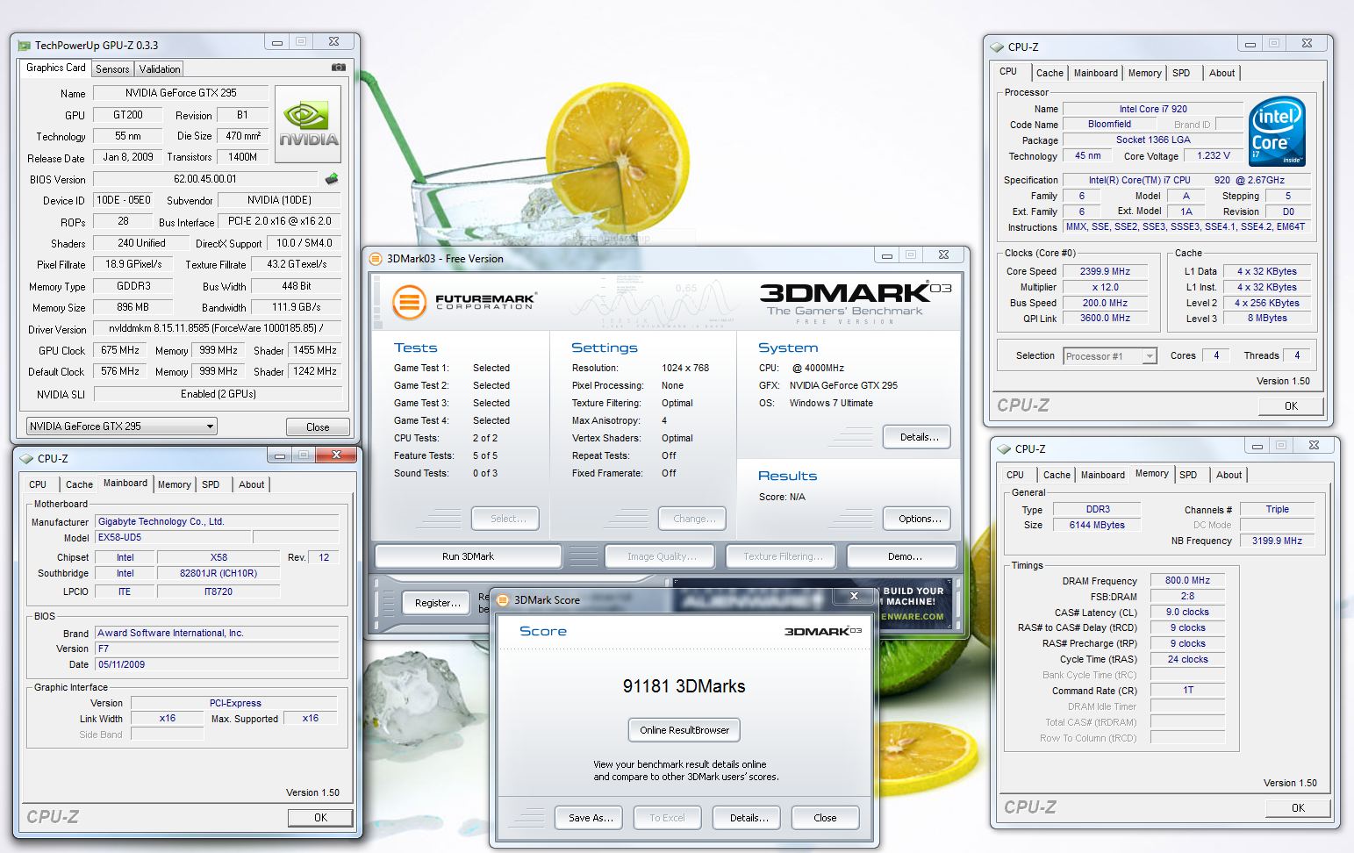This screenshot has height=853, width=1354.
Task: Open the CPU tab in CPU-Z mainboard window
Action: click(38, 484)
